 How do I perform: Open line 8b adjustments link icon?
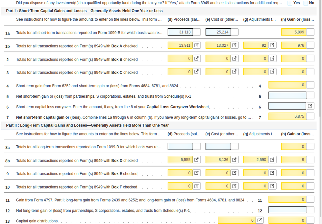tap(272, 160)
